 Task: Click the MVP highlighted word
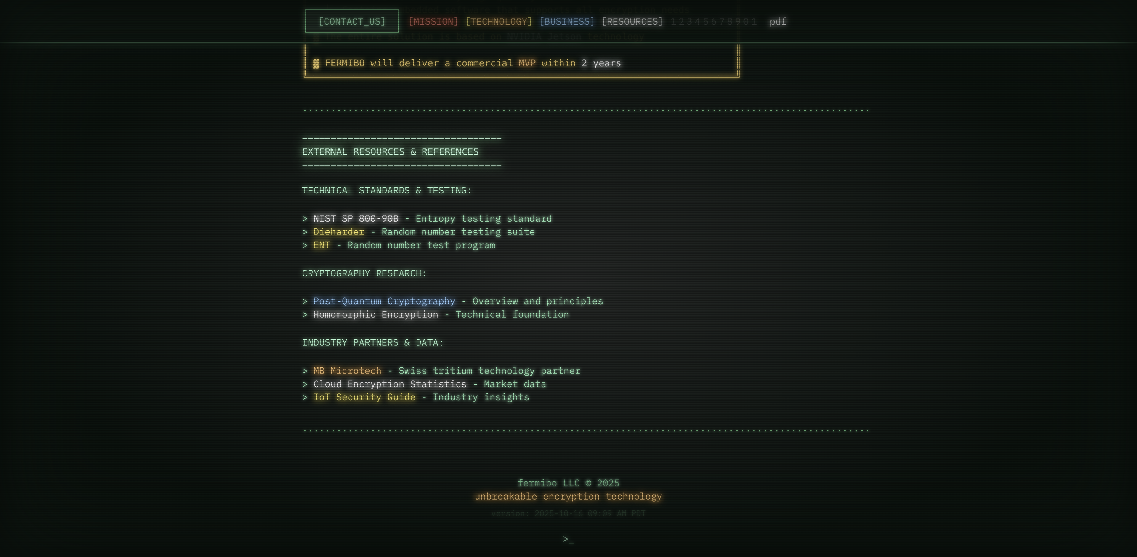(x=526, y=63)
